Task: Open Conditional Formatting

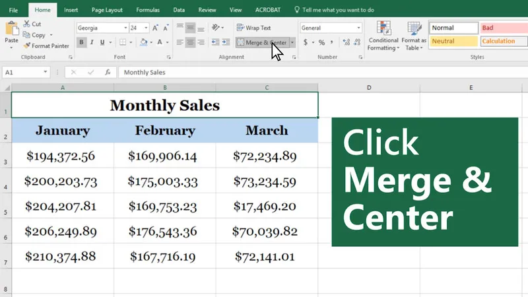Action: click(383, 36)
